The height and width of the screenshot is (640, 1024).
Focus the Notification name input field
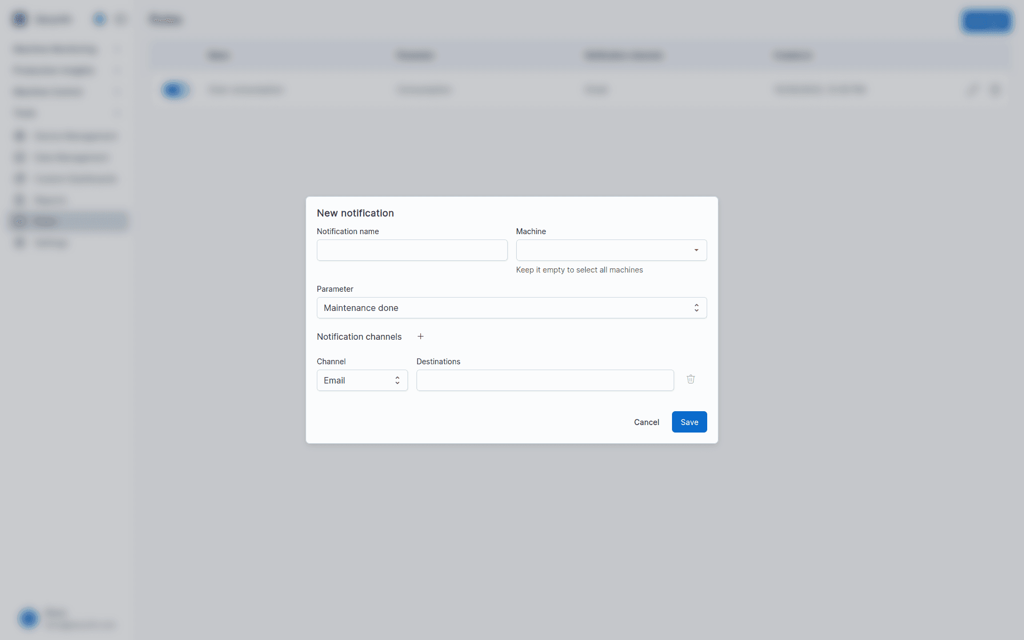412,250
